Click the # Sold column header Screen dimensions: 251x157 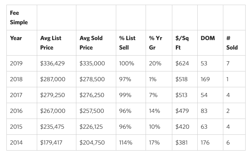click(x=232, y=43)
